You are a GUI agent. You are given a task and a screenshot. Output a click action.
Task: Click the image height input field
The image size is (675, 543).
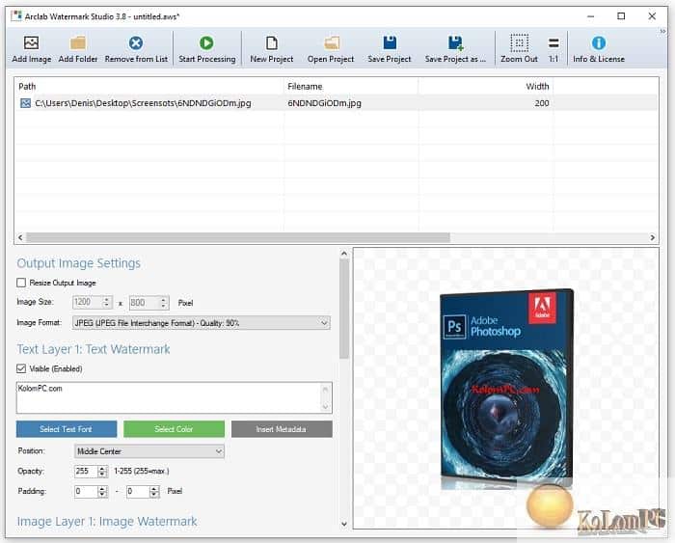[145, 302]
